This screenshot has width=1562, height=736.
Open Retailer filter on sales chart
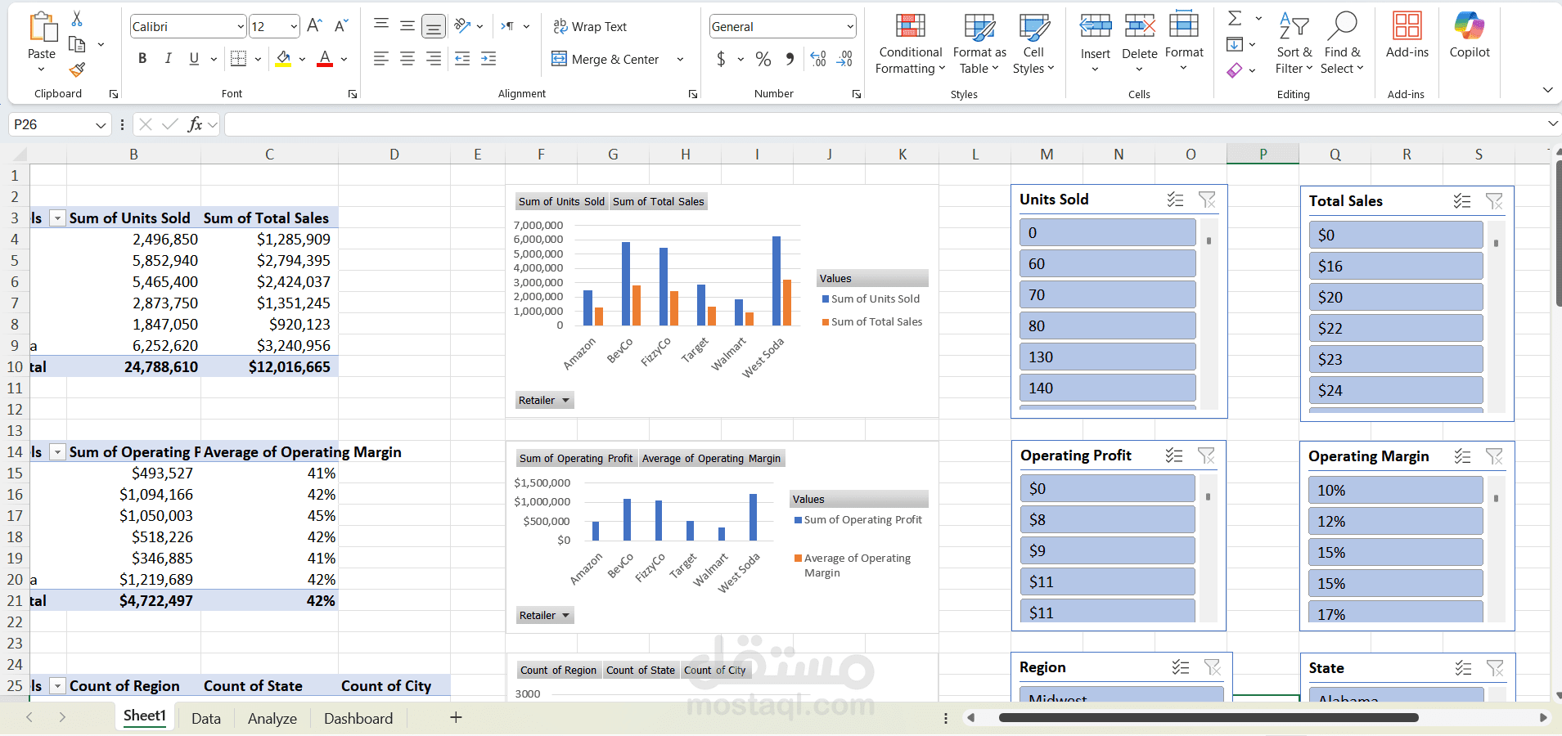coord(544,400)
